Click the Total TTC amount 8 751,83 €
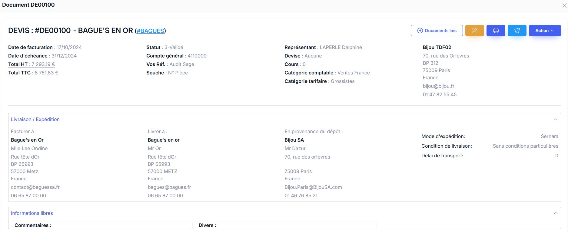This screenshot has width=568, height=233. (46, 73)
